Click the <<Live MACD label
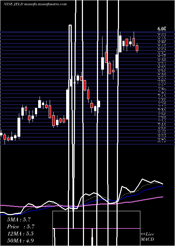The width and height of the screenshot is (175, 246). pyautogui.click(x=147, y=237)
